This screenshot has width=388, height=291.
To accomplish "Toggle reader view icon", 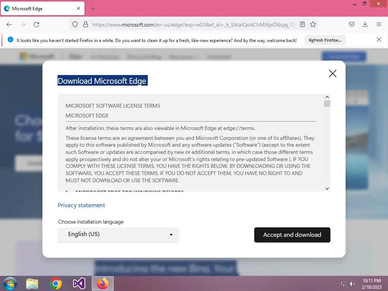I will pyautogui.click(x=302, y=24).
